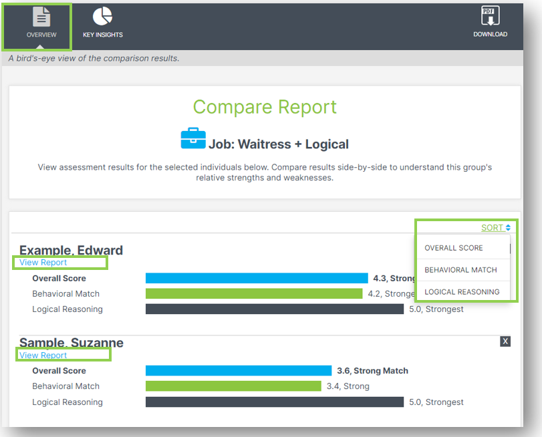Remove Sample, Suzanne with X button
The image size is (542, 437).
click(505, 341)
